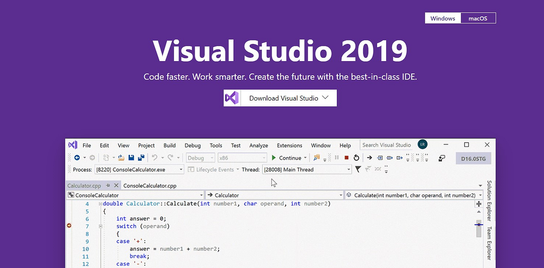Click the Restart debugging icon

[357, 158]
